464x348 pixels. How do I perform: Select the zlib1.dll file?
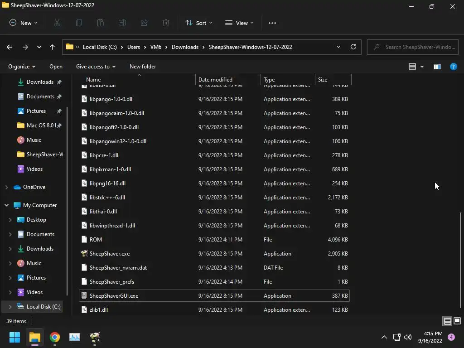(x=214, y=309)
